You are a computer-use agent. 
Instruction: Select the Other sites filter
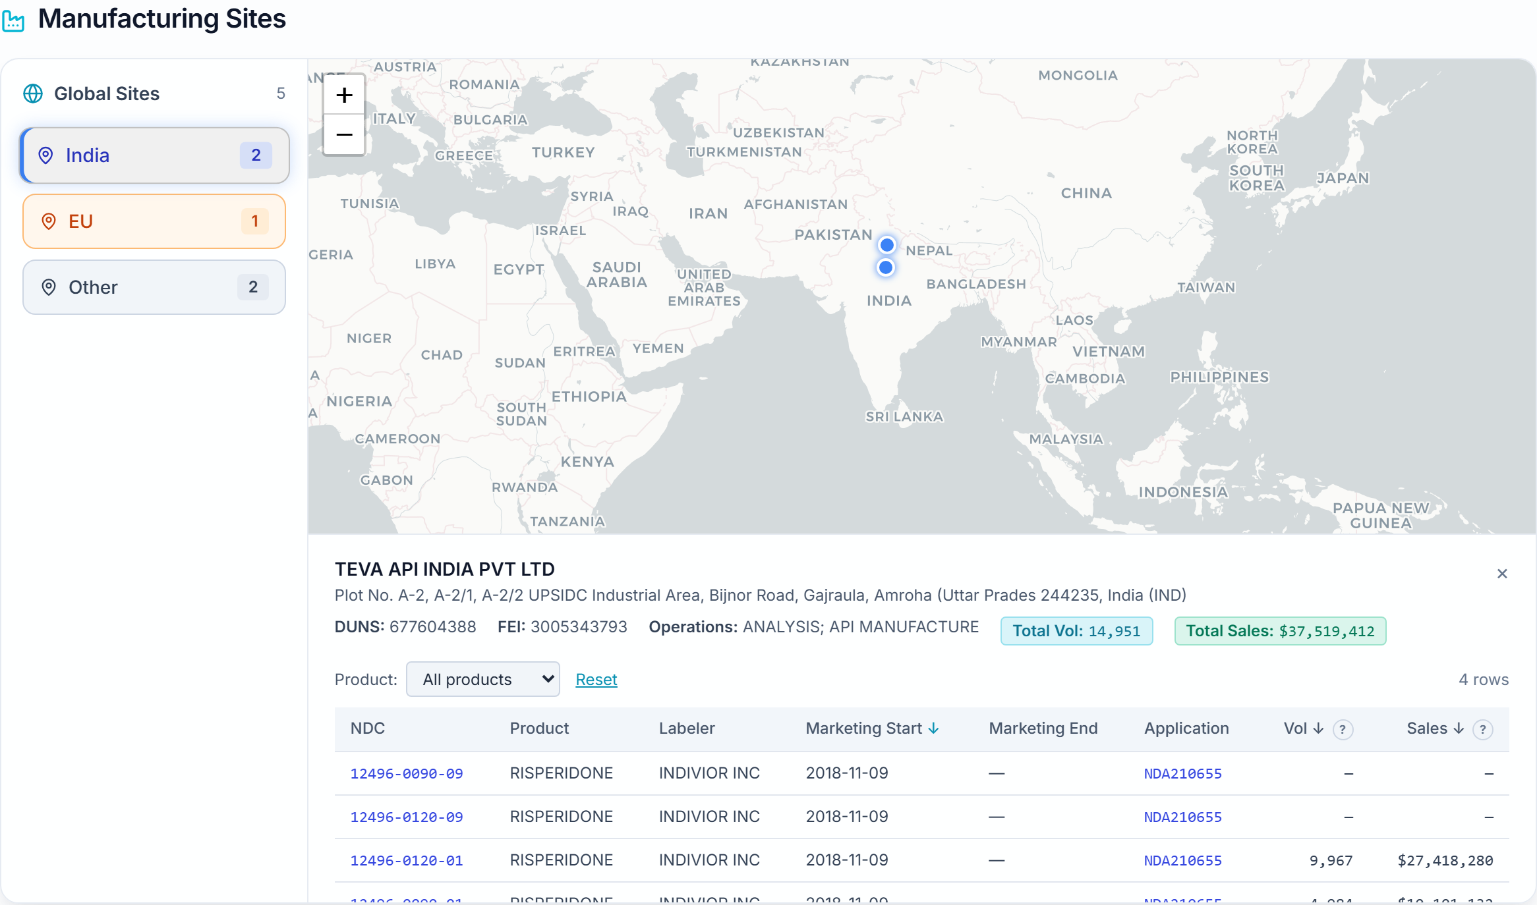[x=154, y=287]
